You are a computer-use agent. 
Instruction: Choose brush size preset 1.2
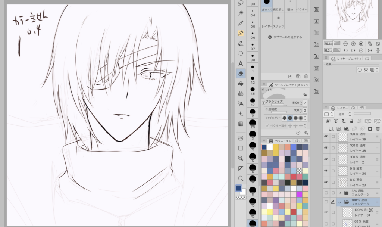point(253,80)
